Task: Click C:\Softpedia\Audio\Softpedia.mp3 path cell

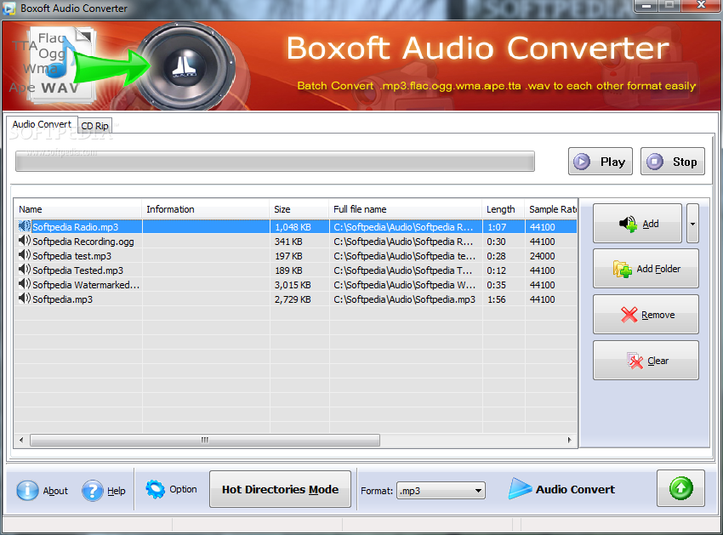Action: 404,299
